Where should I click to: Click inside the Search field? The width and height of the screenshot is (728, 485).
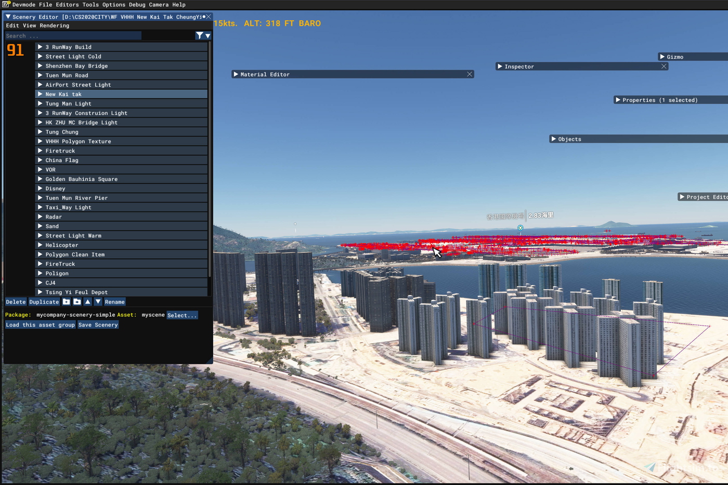point(73,35)
